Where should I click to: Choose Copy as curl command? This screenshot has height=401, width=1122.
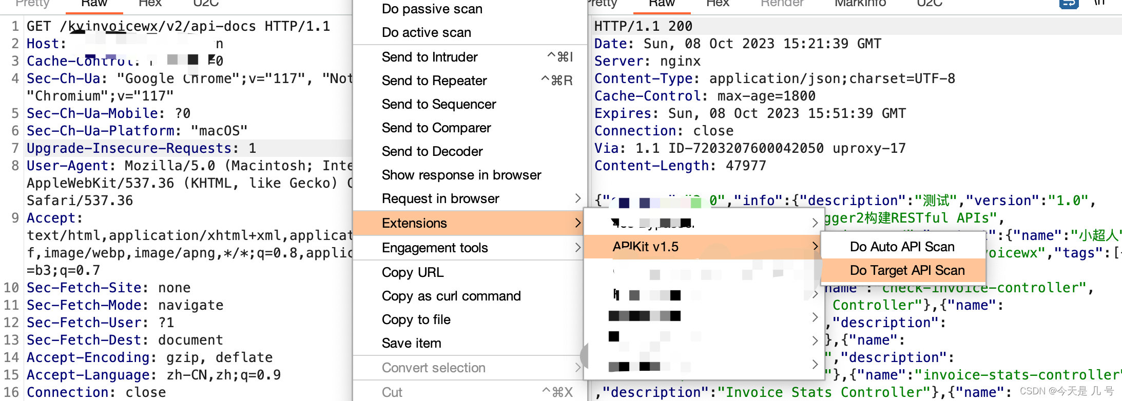click(451, 296)
